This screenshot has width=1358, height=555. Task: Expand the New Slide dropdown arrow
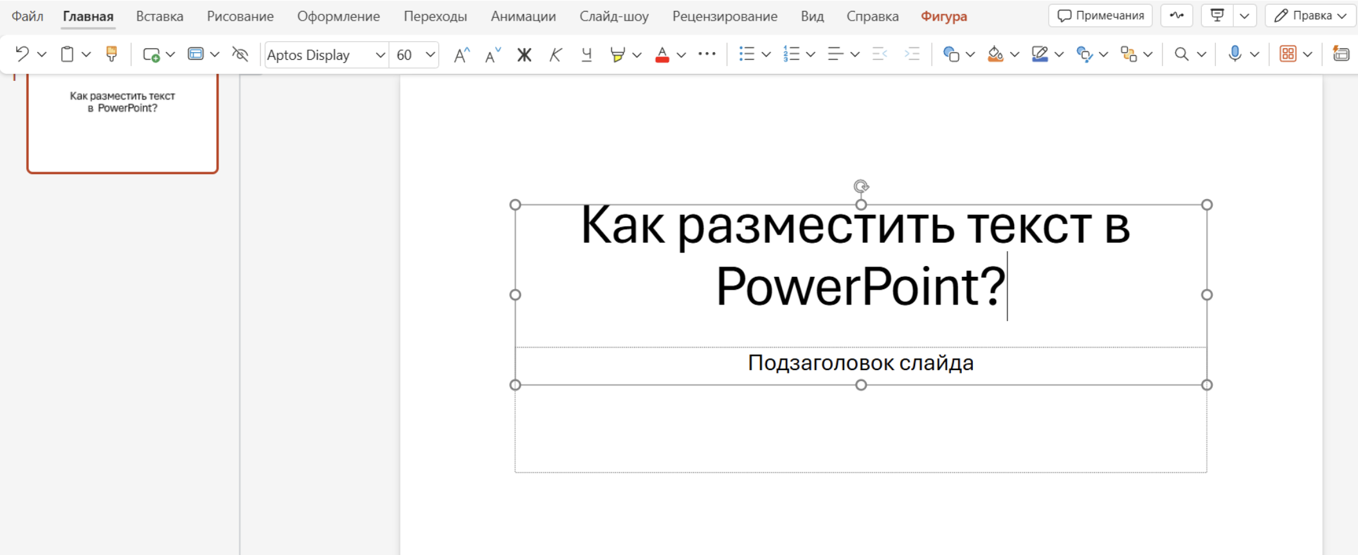pyautogui.click(x=170, y=55)
